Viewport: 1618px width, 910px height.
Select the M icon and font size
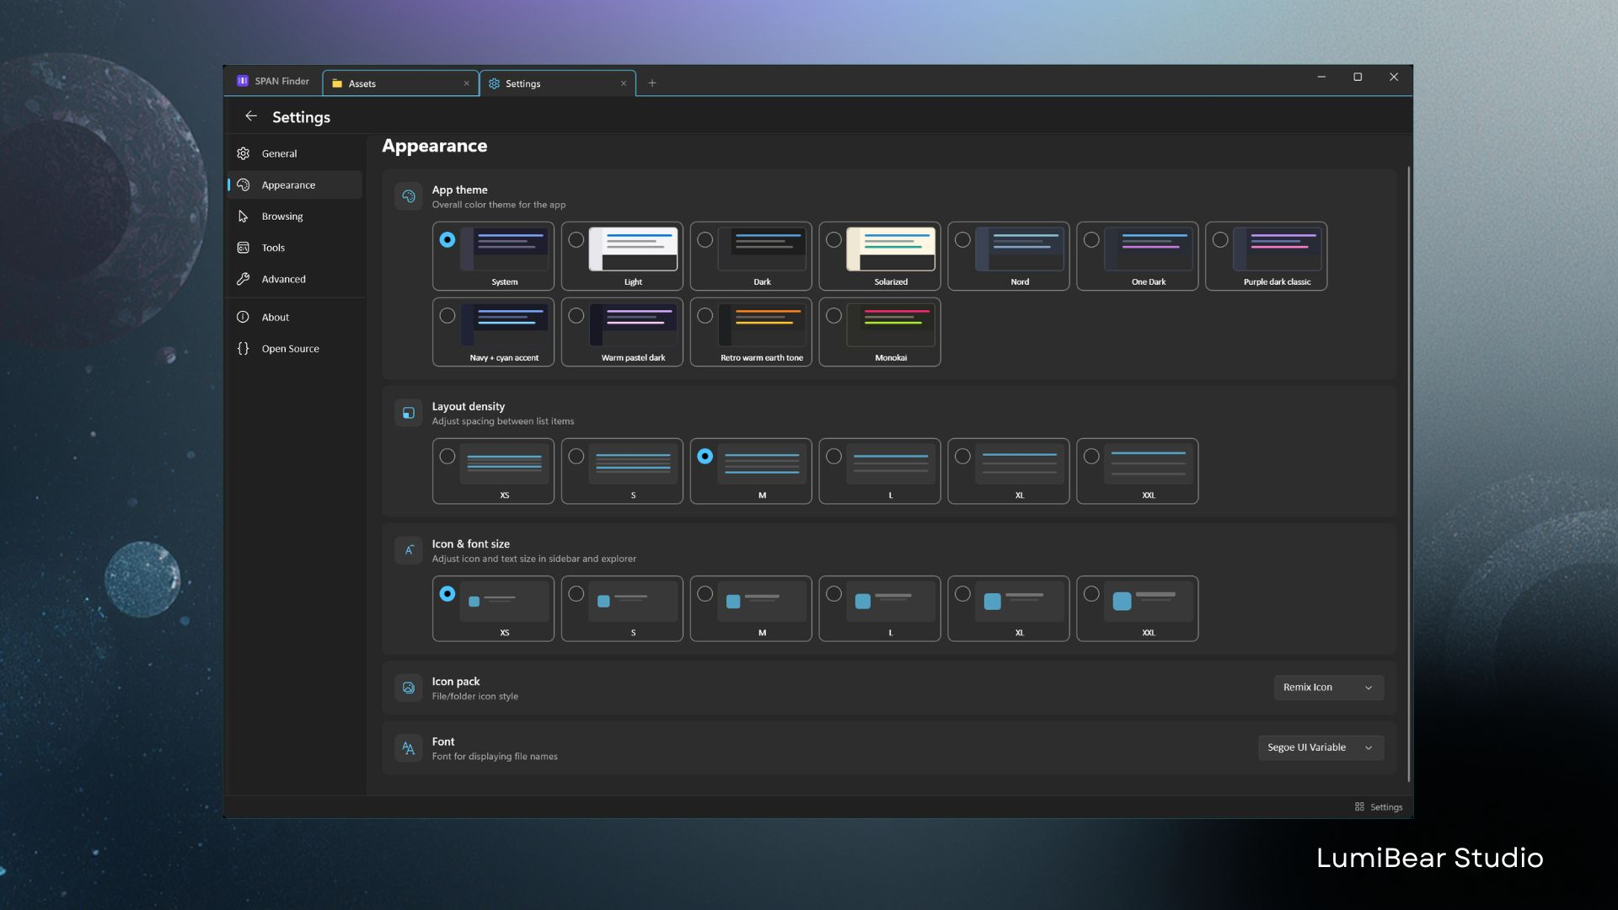pyautogui.click(x=750, y=608)
